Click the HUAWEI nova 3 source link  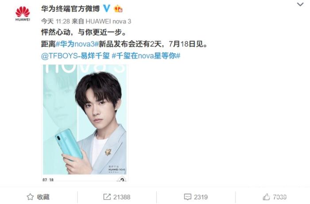pyautogui.click(x=108, y=21)
